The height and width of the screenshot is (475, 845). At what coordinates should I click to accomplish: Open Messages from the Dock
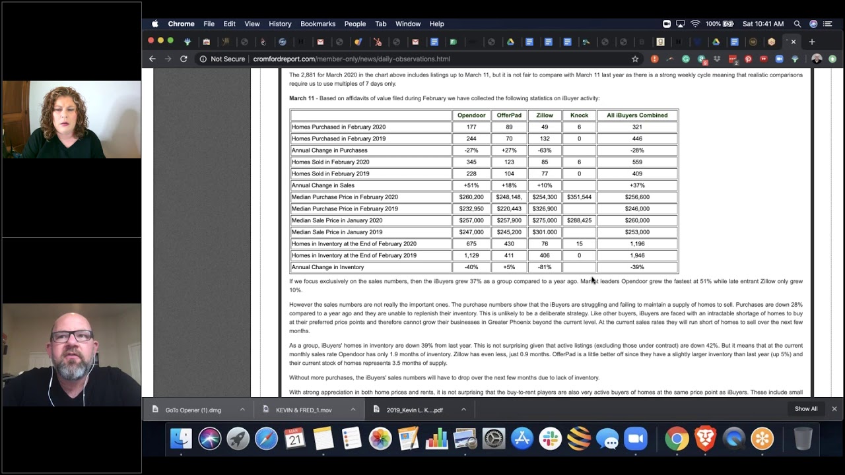point(607,439)
